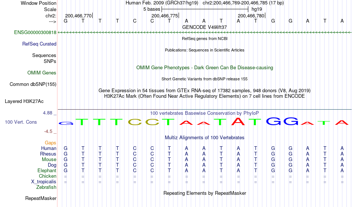Image resolution: width=352 pixels, height=207 pixels.
Task: Click the chr2: ruler label
Action: pos(51,16)
